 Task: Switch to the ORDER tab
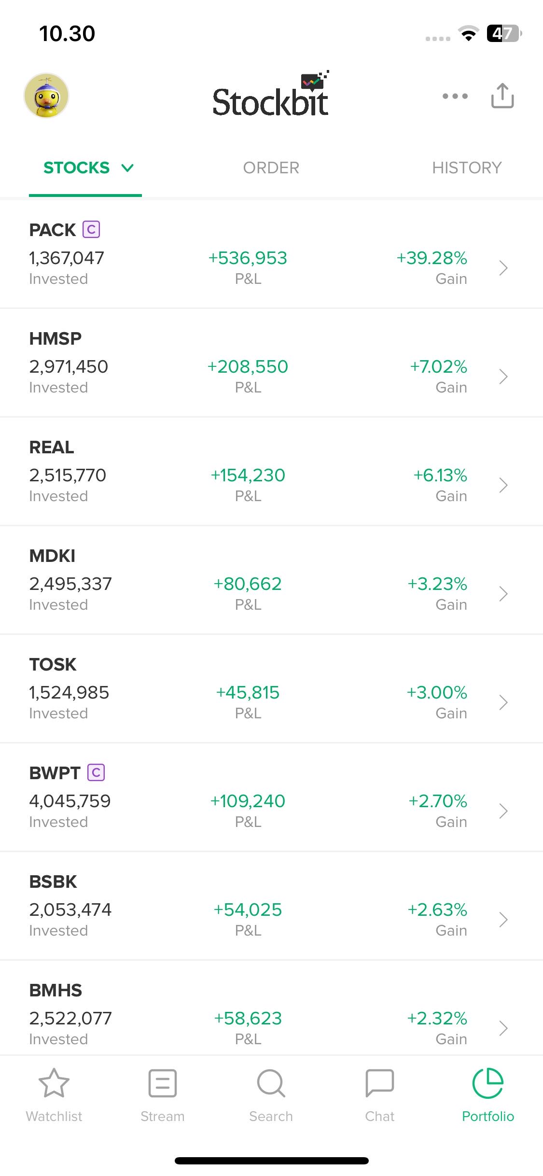tap(271, 168)
